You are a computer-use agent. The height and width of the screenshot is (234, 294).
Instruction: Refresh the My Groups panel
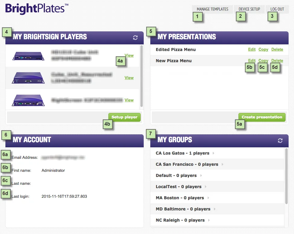tap(280, 141)
